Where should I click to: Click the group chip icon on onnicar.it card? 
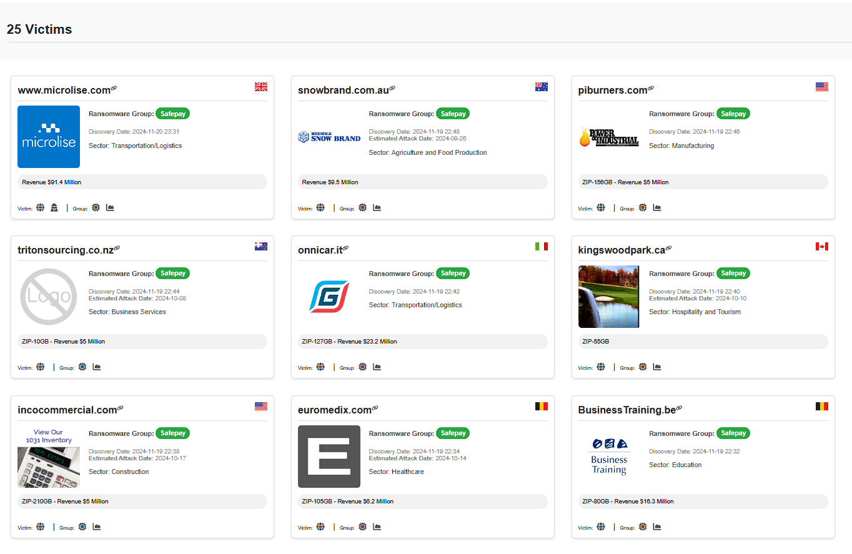tap(362, 367)
